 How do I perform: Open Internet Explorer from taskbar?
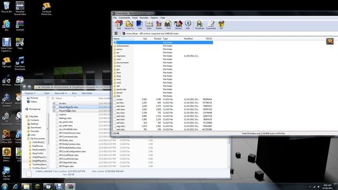coord(15,186)
